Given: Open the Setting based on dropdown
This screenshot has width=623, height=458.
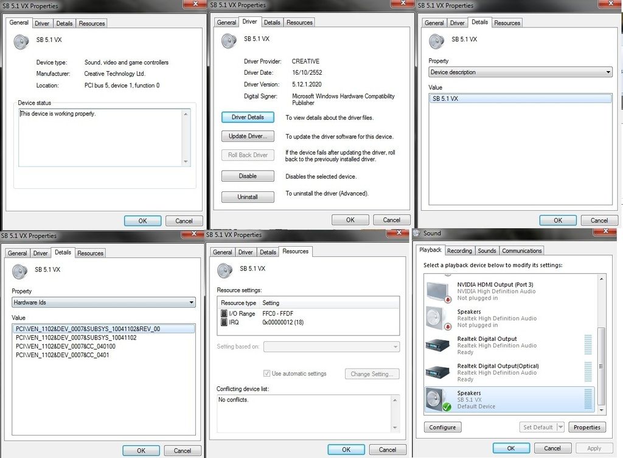Looking at the screenshot, I should pos(332,347).
